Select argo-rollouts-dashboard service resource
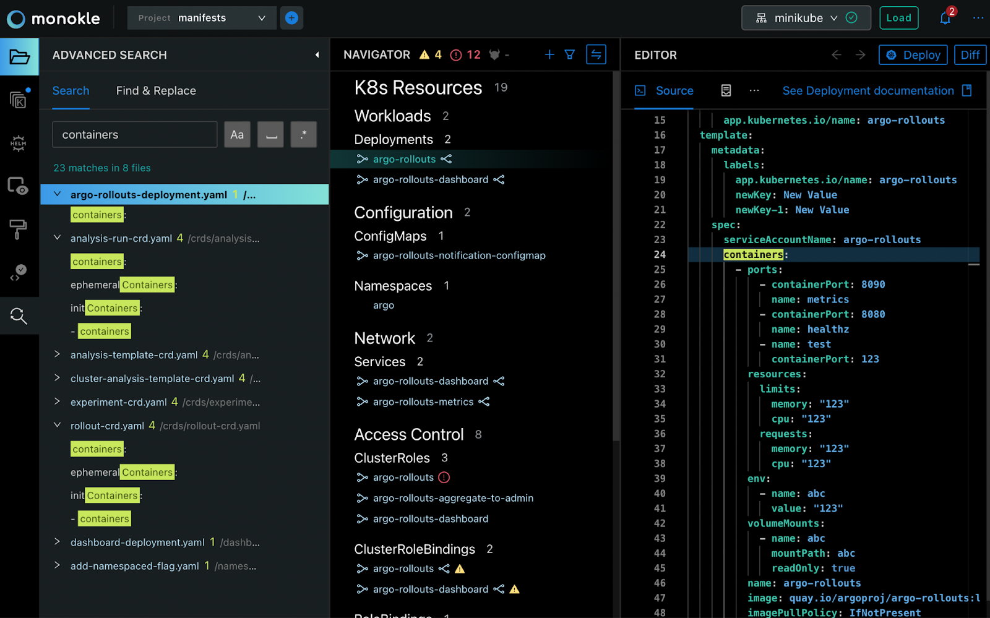 (431, 381)
